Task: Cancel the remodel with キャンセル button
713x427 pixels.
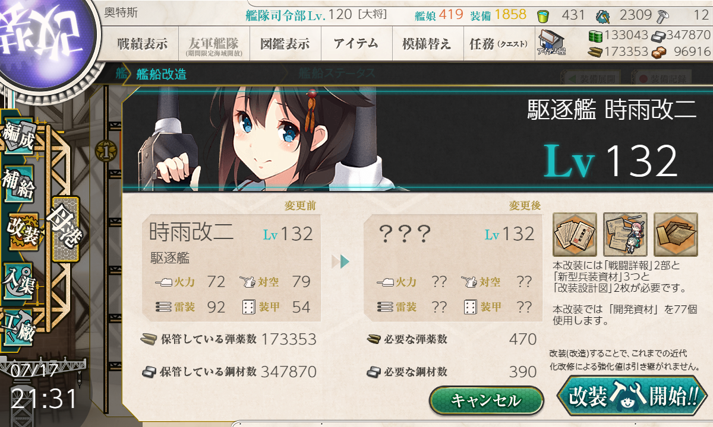Action: tap(486, 400)
